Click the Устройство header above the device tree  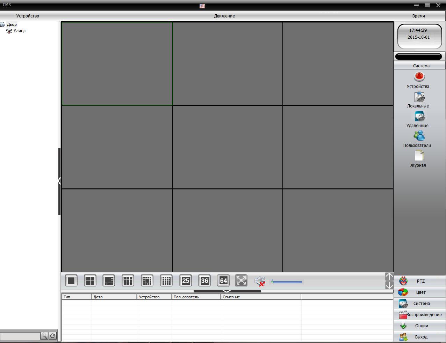(28, 16)
